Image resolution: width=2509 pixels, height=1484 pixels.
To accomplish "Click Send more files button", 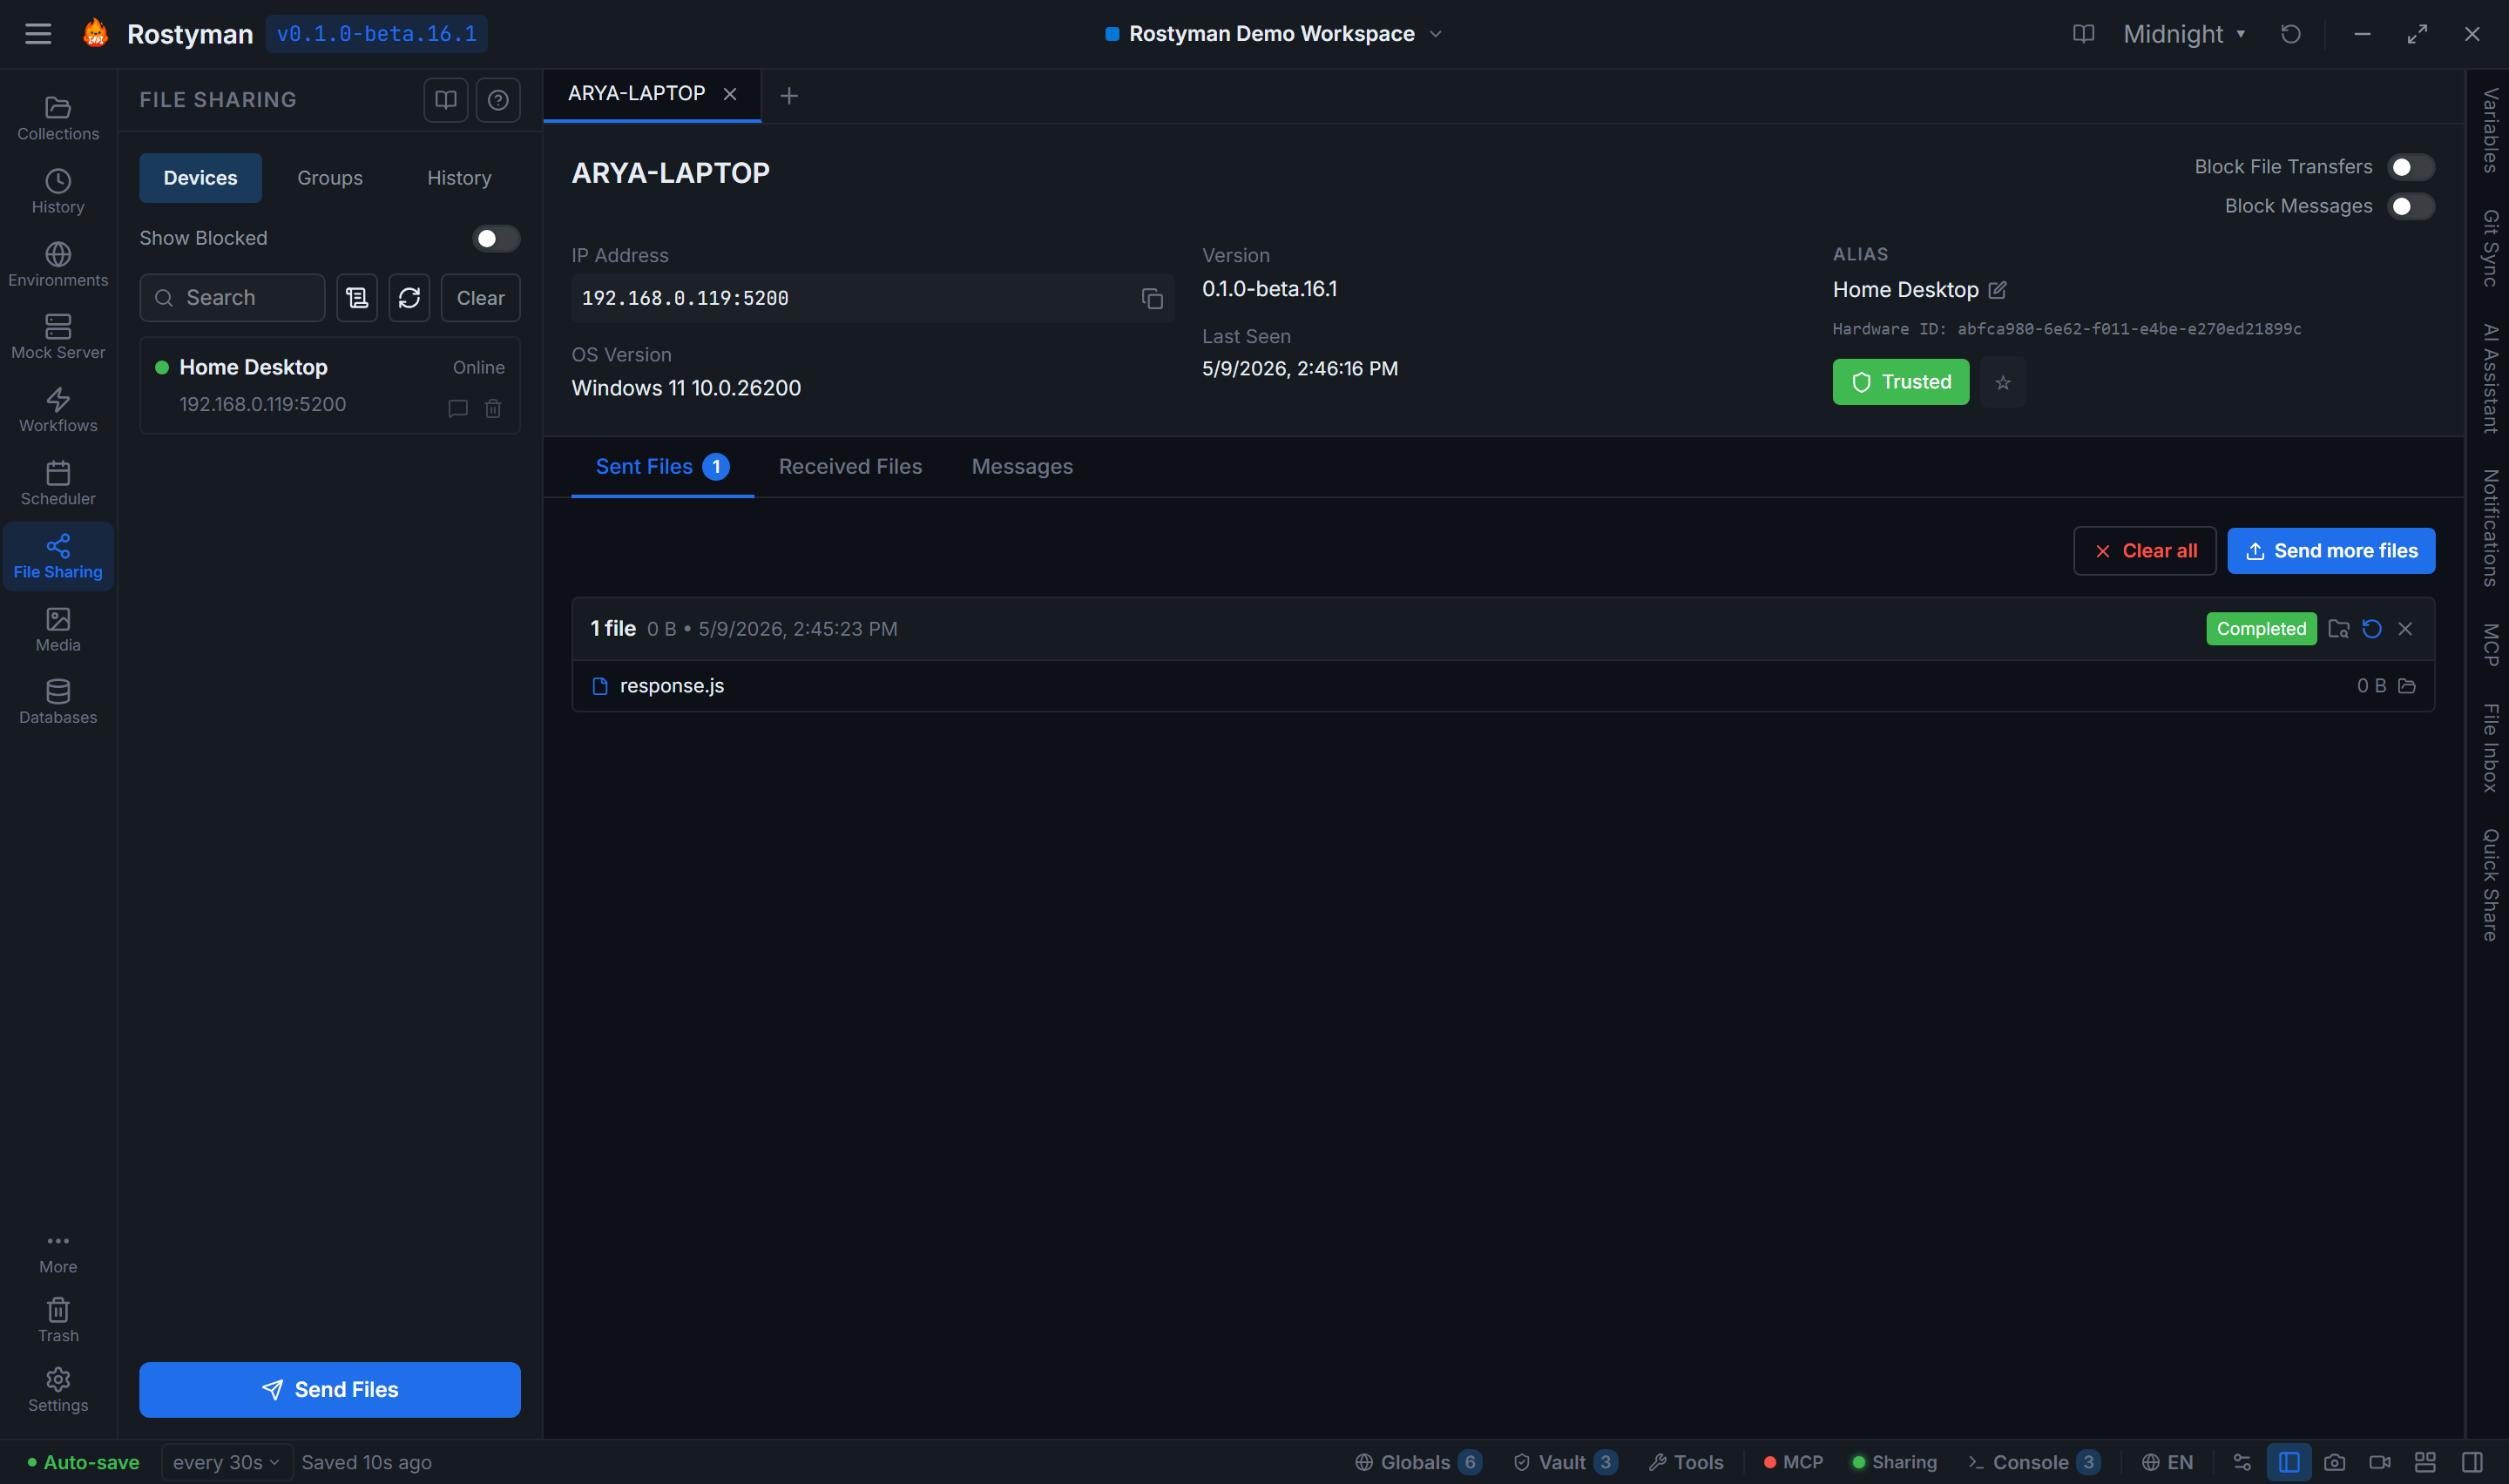I will click(2331, 551).
